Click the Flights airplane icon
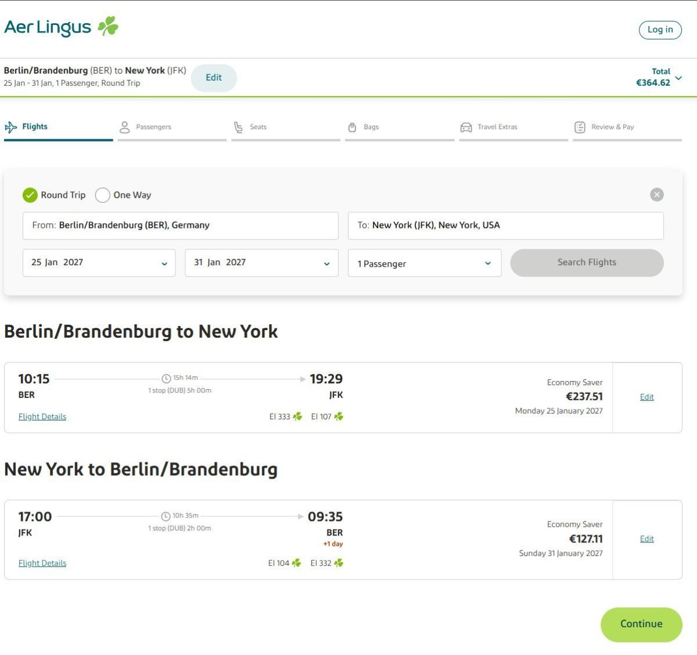Screen dimensions: 697x655 tap(10, 127)
